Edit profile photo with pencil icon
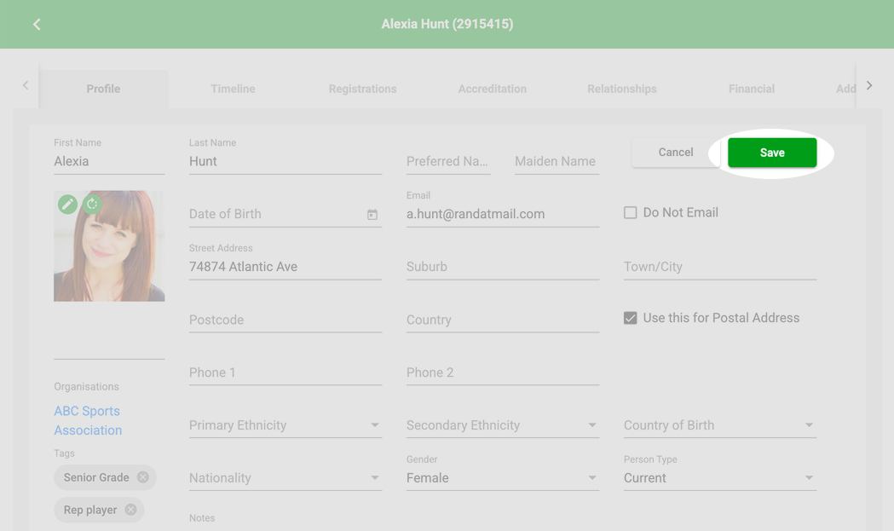Screen dimensions: 894x531 click(x=67, y=204)
